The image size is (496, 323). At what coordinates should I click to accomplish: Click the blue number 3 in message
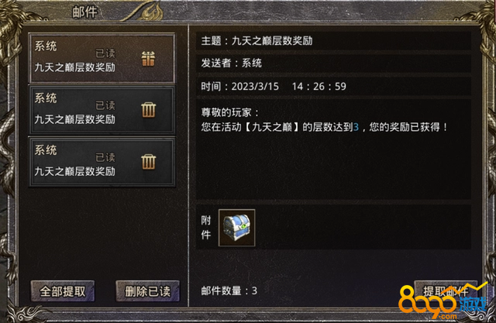(356, 127)
